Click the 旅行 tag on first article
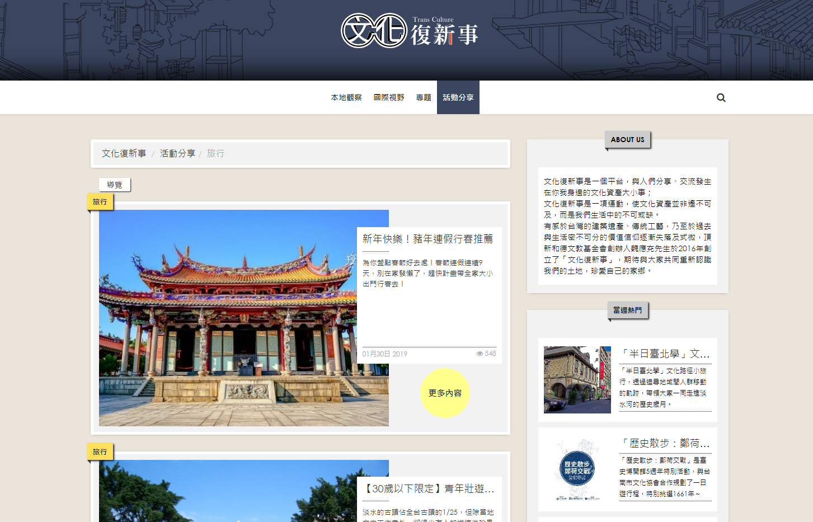 click(100, 202)
